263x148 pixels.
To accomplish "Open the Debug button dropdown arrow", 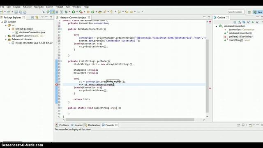I will pos(69,12).
